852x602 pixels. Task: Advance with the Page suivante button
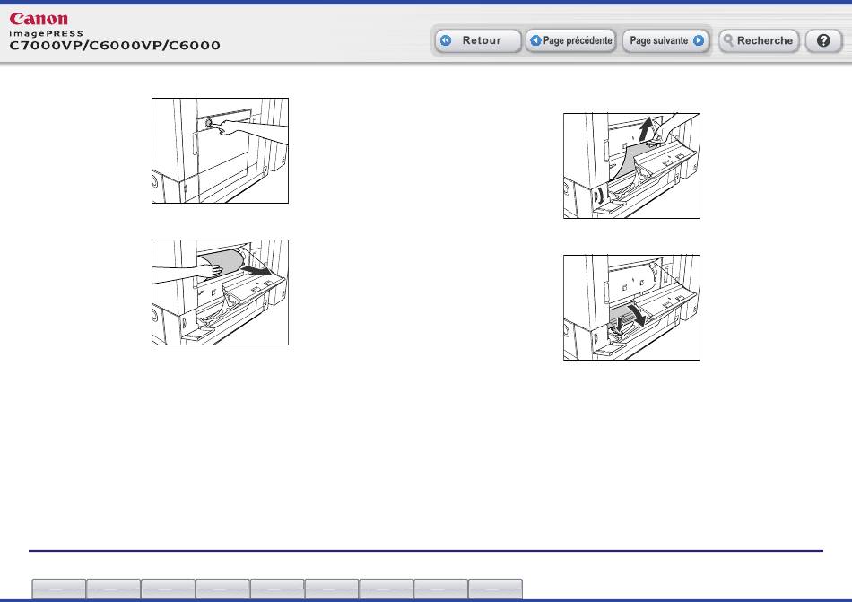(666, 40)
